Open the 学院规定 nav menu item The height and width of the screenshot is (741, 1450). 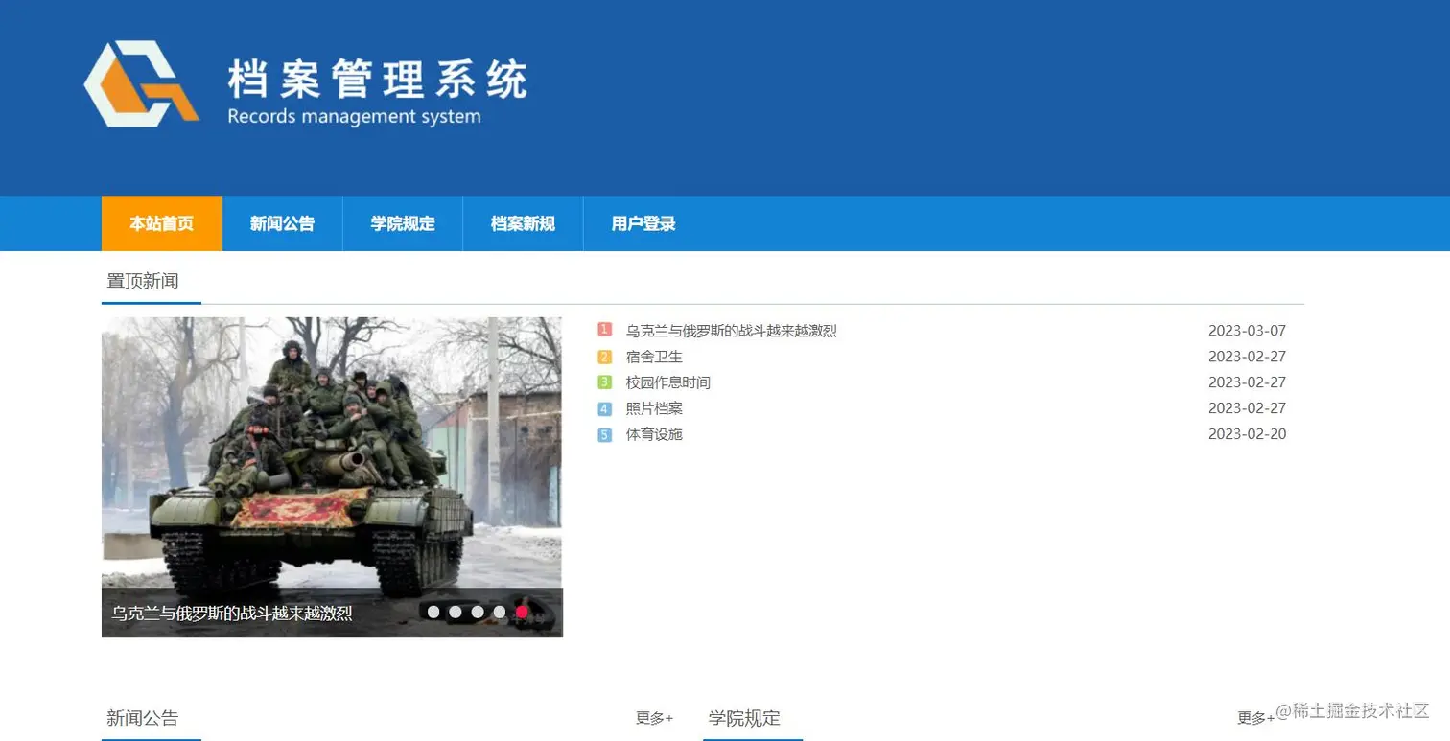click(403, 223)
